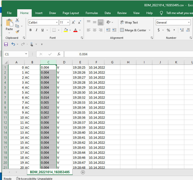Open Font dialog launcher

[x=82, y=38]
